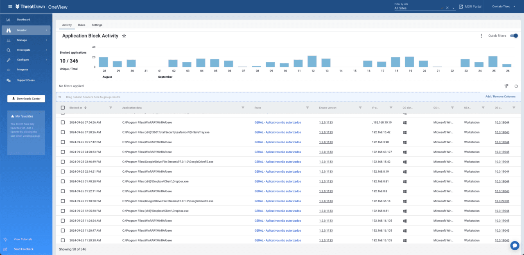Open the chat support bubble

(x=515, y=246)
